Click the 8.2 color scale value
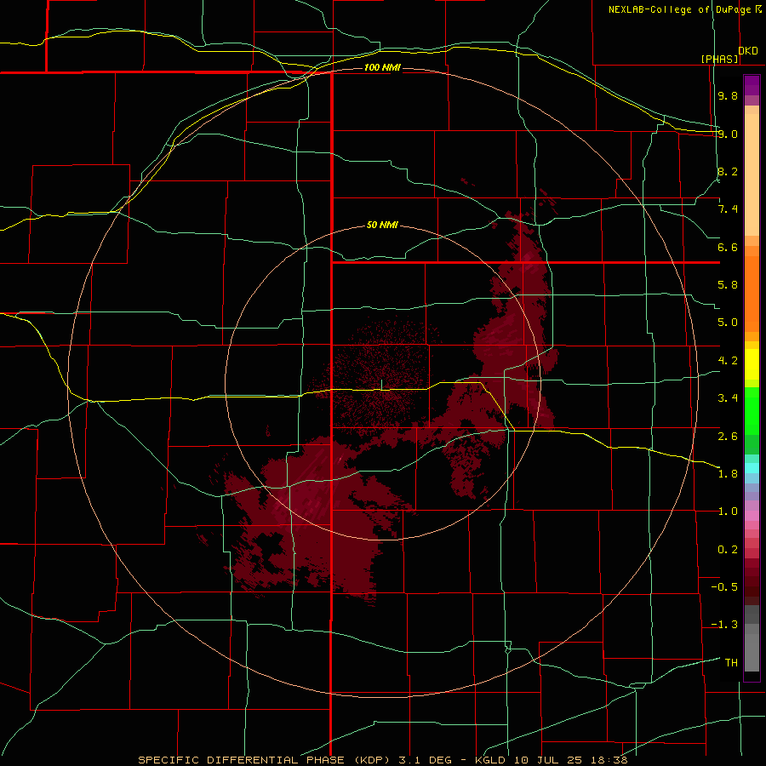Screen dimensions: 766x766 coord(728,171)
